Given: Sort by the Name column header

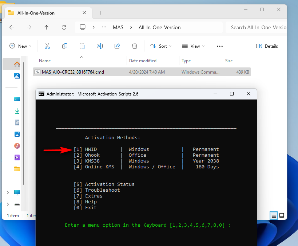Looking at the screenshot, I should (45, 61).
